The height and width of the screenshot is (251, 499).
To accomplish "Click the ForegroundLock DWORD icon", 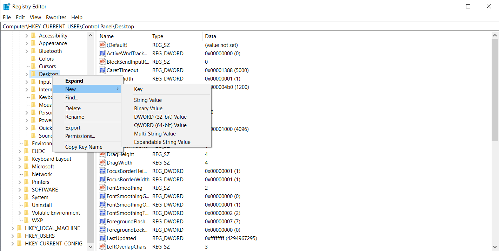I will pos(102,230).
